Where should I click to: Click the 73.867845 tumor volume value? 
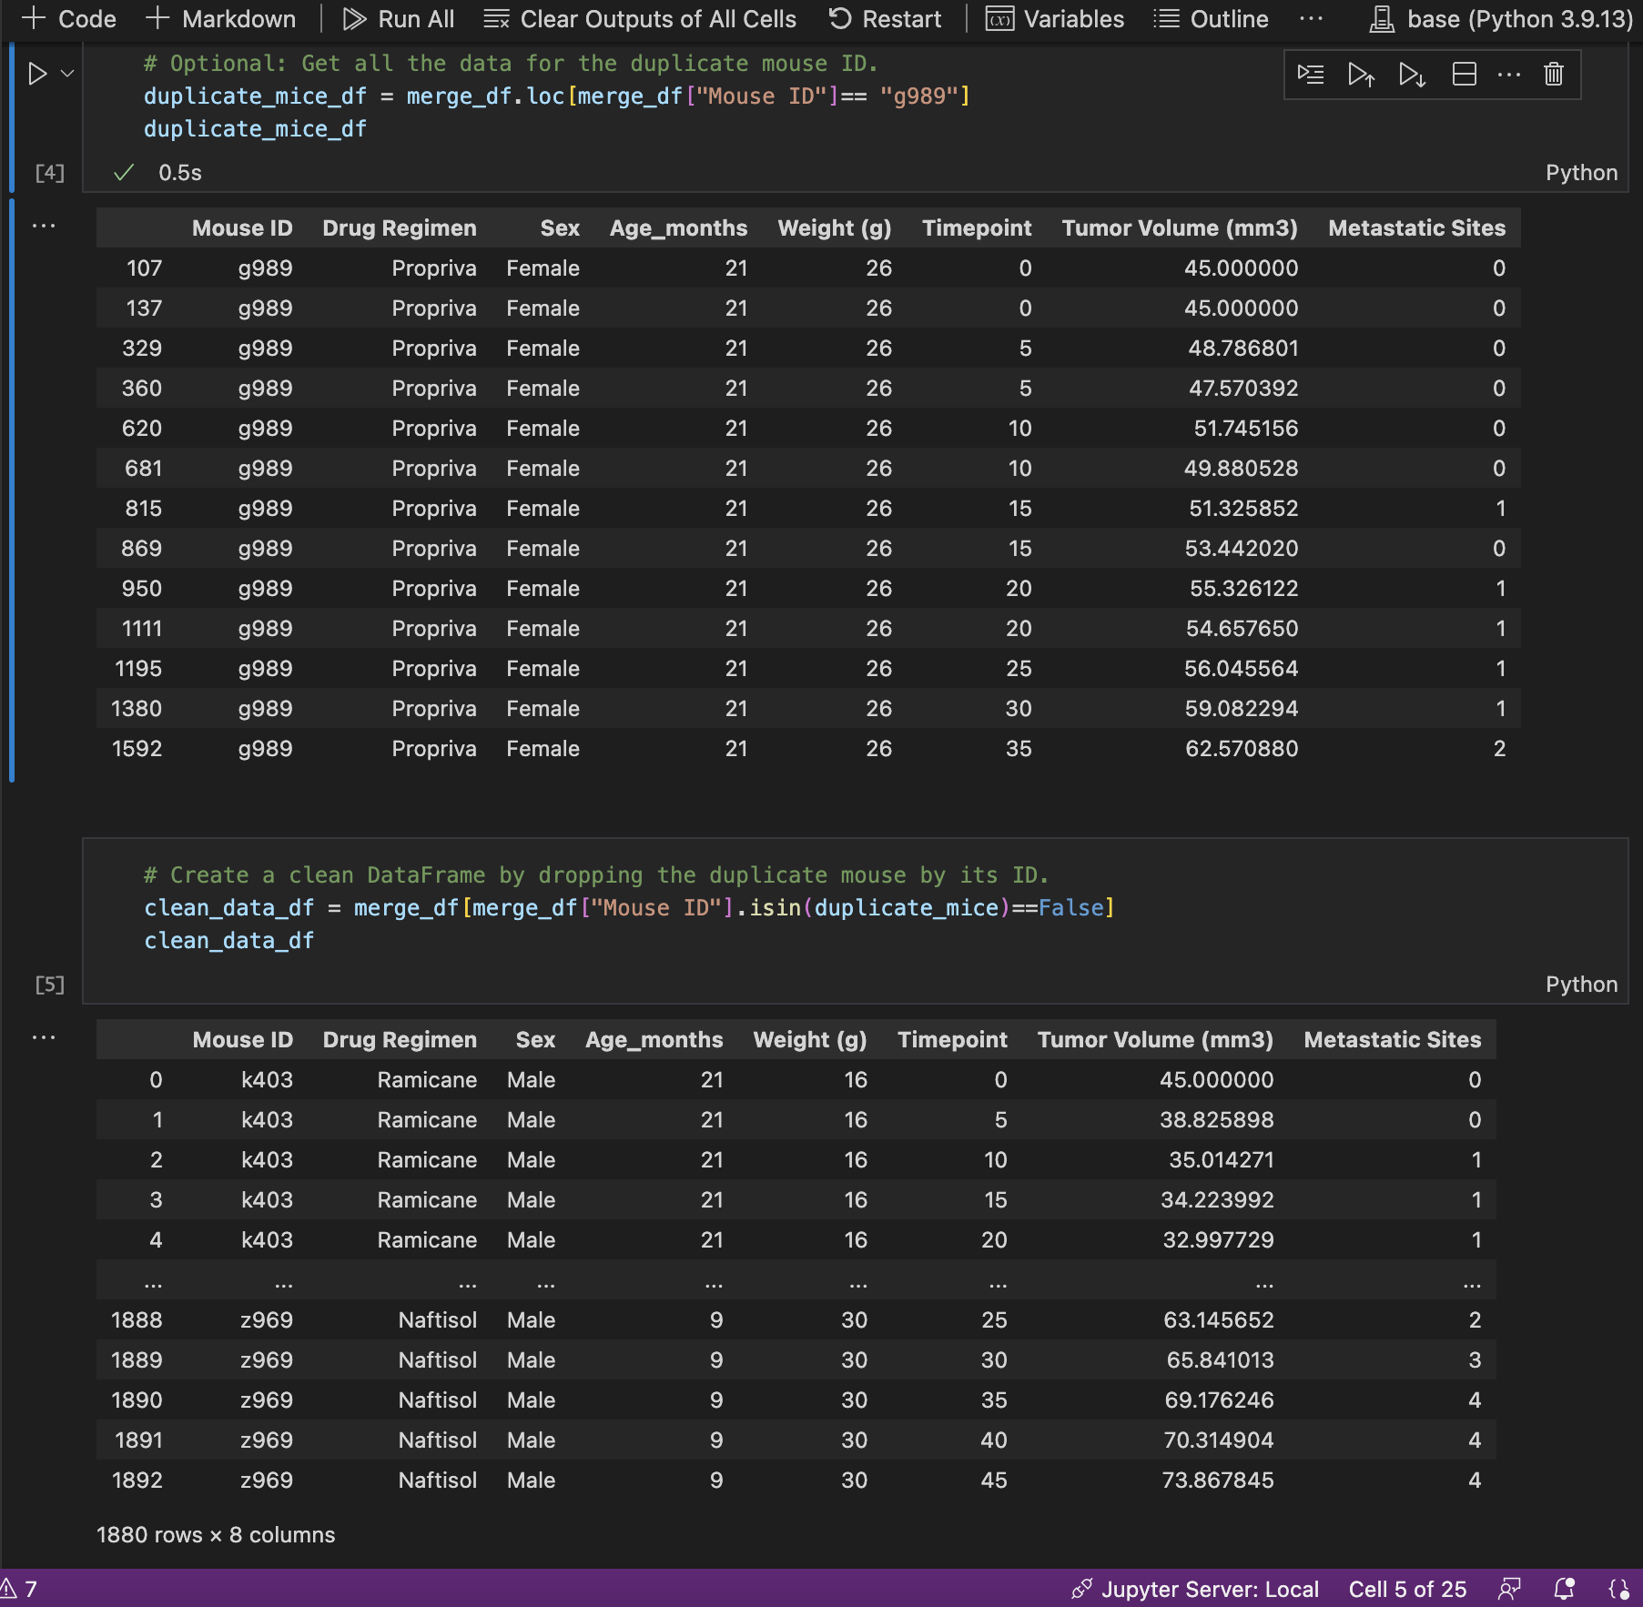coord(1217,1481)
